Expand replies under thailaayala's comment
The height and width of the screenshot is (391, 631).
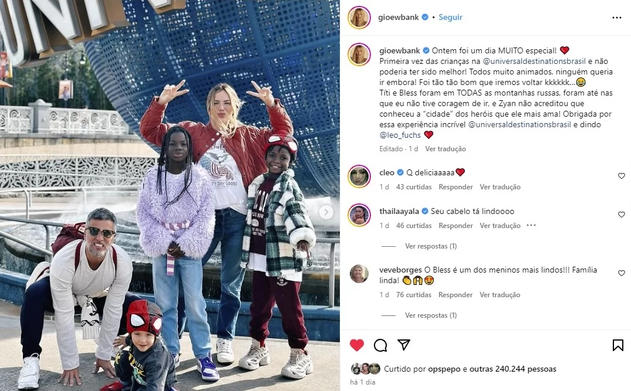(431, 246)
